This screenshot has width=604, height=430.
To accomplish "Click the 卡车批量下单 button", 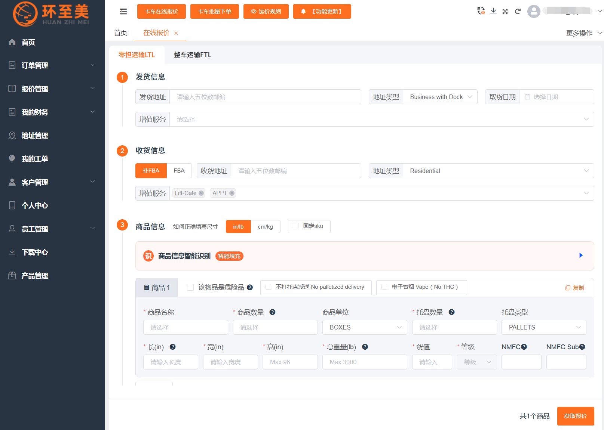I will 215,12.
